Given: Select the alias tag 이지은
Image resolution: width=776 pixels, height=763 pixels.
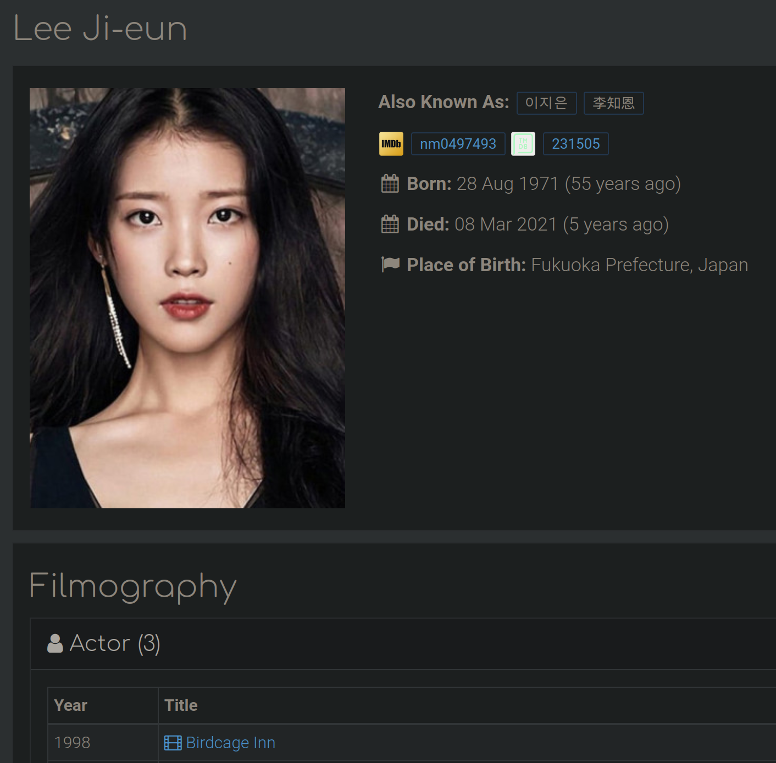Looking at the screenshot, I should click(546, 103).
